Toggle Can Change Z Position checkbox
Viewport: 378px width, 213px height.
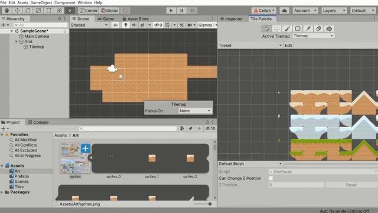pos(271,178)
